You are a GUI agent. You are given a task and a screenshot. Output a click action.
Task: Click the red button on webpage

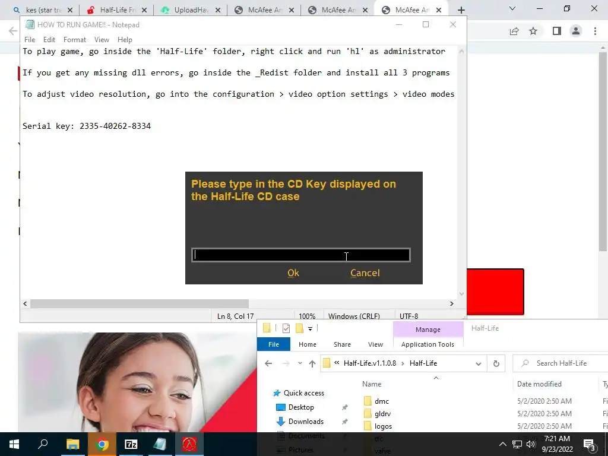click(x=496, y=292)
